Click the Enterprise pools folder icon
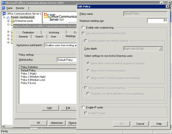The height and width of the screenshot is (134, 172). [13, 21]
